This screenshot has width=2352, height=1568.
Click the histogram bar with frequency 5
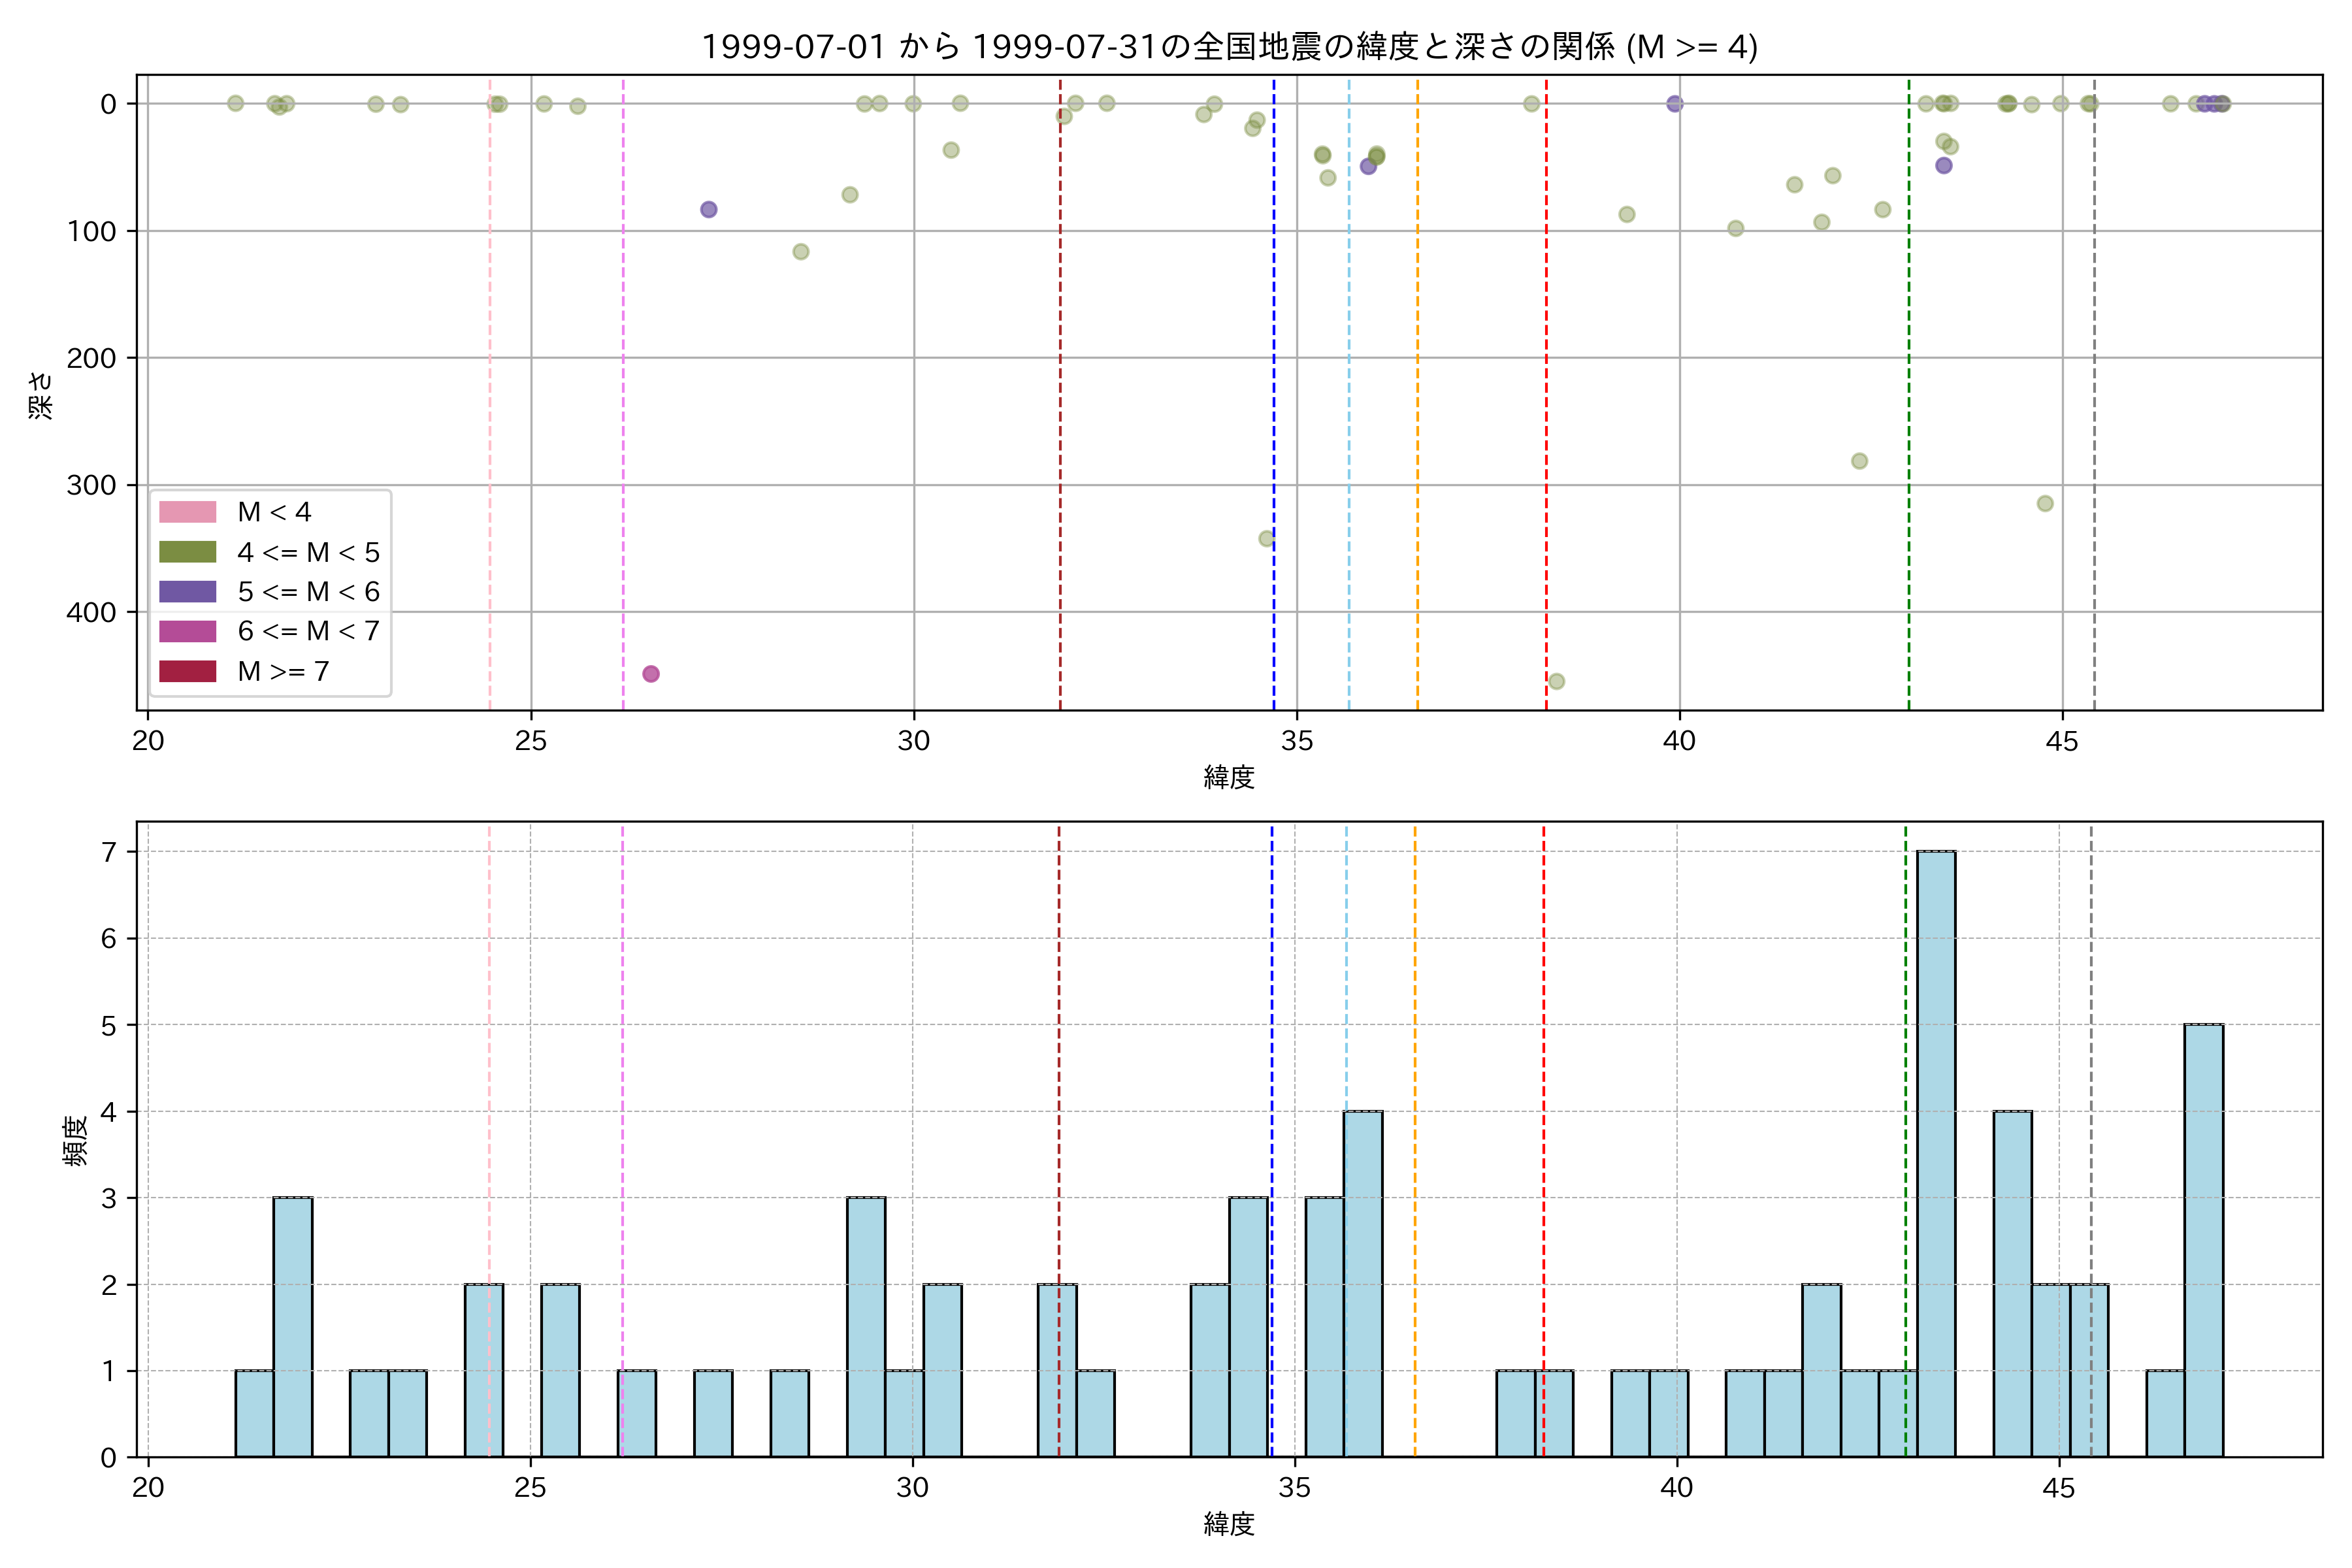pyautogui.click(x=2204, y=1240)
